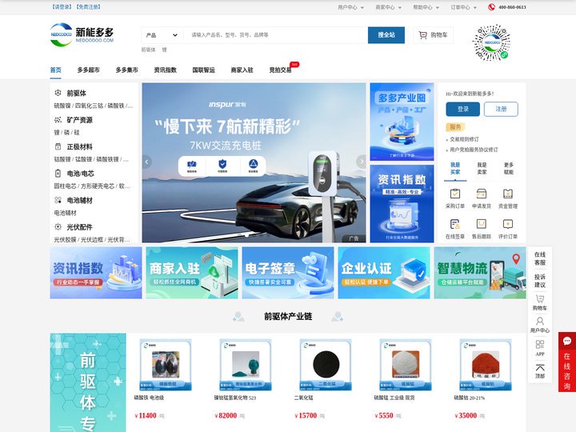Click 在线客服 in floating sidebar
The height and width of the screenshot is (432, 576).
[x=540, y=258]
